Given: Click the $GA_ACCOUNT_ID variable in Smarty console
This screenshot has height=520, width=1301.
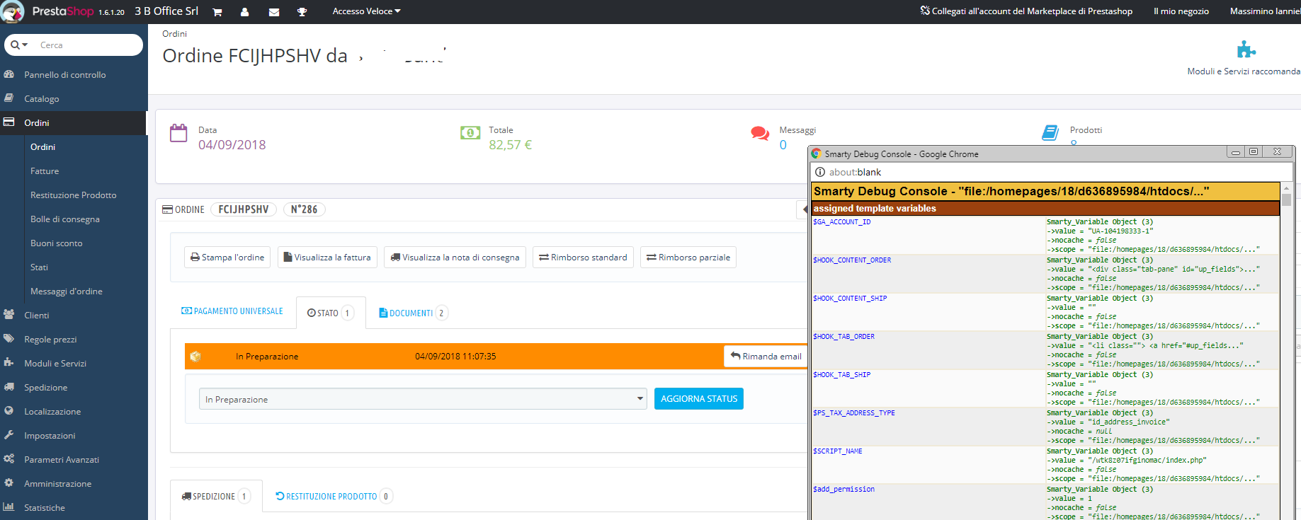Looking at the screenshot, I should coord(842,222).
